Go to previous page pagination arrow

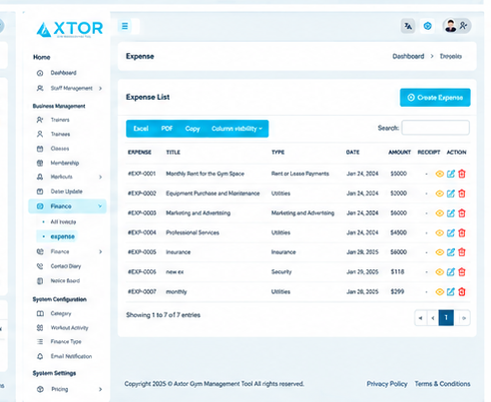pos(433,318)
